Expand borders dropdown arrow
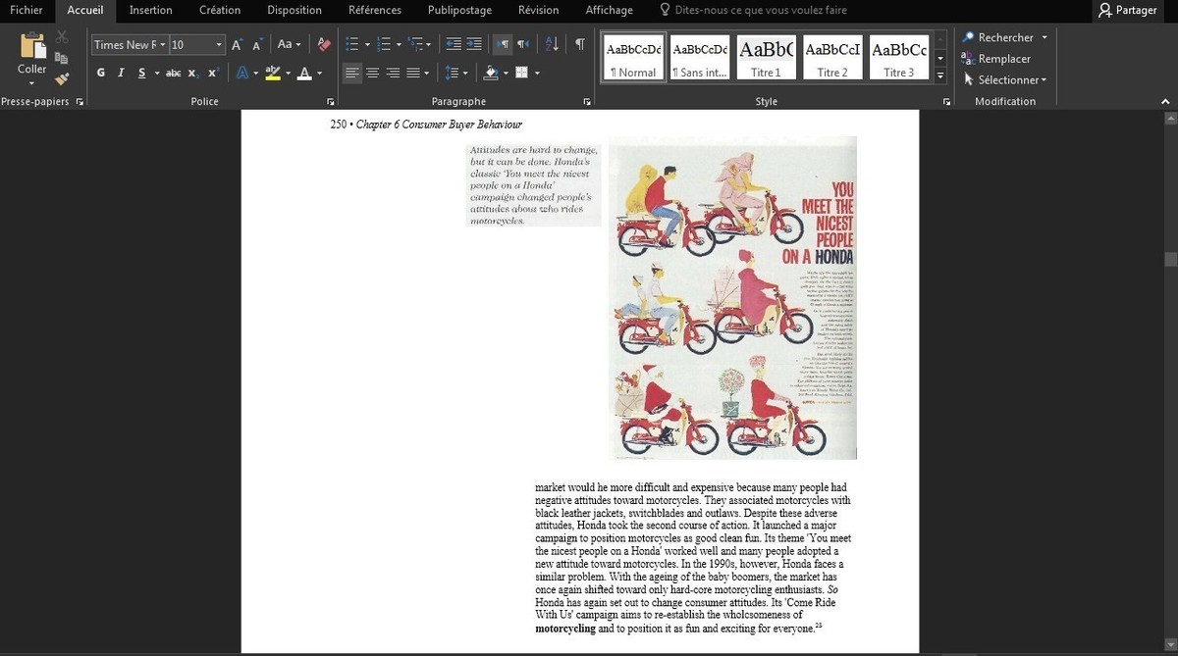This screenshot has height=656, width=1178. 537,73
